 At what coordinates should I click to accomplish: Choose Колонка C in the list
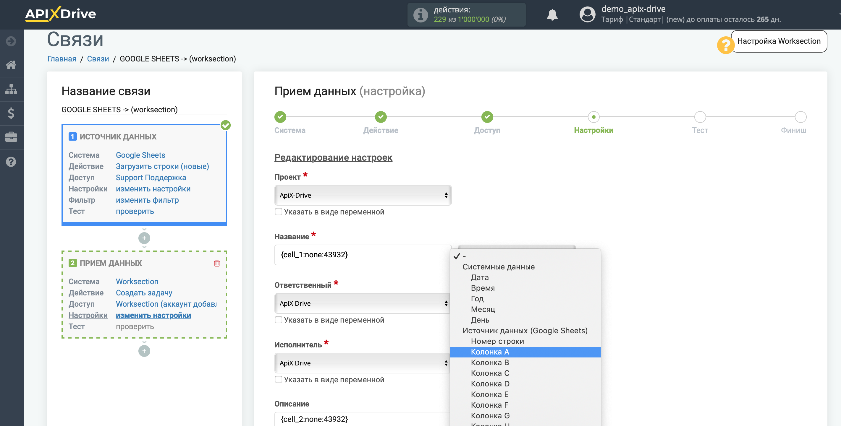525,373
